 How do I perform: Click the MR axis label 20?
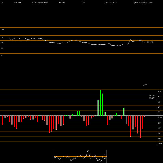(159, 112)
